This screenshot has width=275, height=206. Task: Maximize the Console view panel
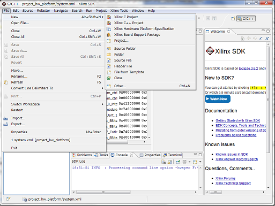click(x=200, y=155)
